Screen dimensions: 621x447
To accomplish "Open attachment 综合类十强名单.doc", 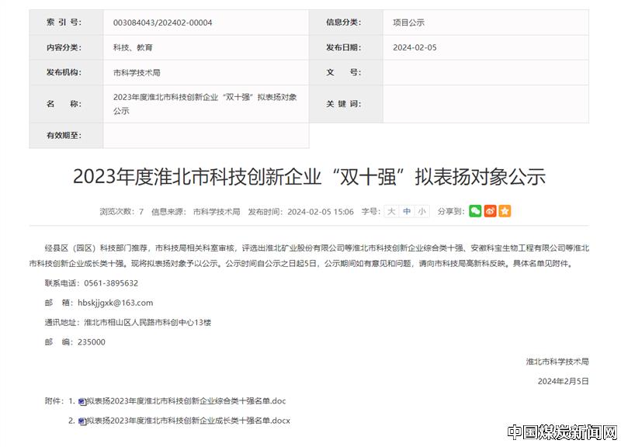I will click(186, 401).
